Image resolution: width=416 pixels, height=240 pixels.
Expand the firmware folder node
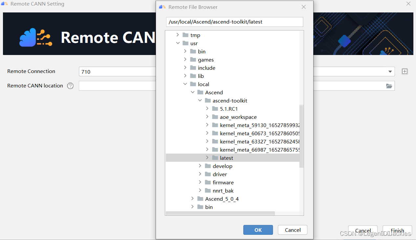200,182
